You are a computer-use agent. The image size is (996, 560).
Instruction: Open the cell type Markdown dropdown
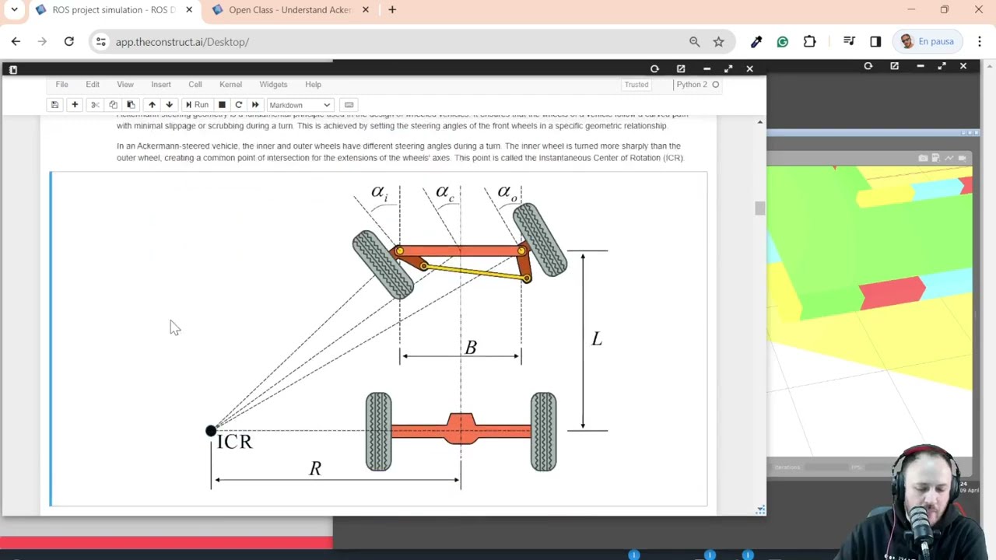point(300,105)
